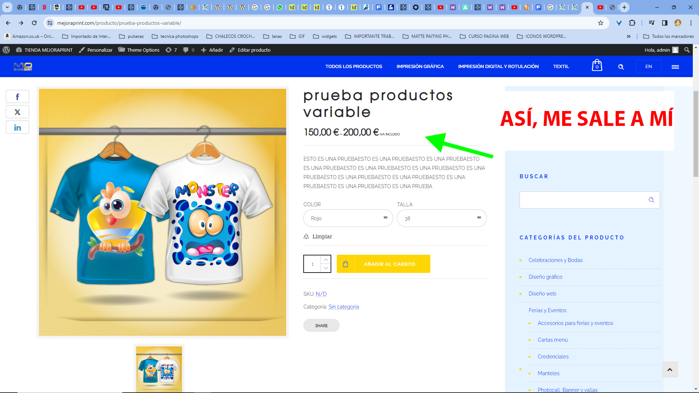Clear variations with Limpiar link
The width and height of the screenshot is (699, 393).
pos(318,237)
